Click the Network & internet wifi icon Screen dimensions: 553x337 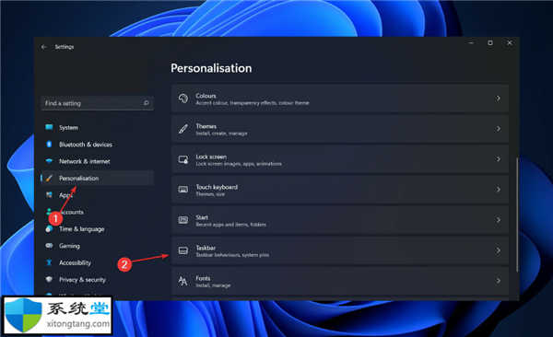click(49, 161)
